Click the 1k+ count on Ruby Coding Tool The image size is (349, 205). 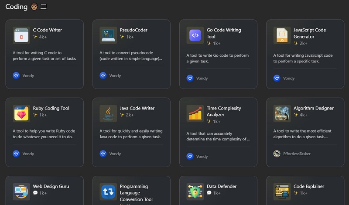pyautogui.click(x=43, y=115)
